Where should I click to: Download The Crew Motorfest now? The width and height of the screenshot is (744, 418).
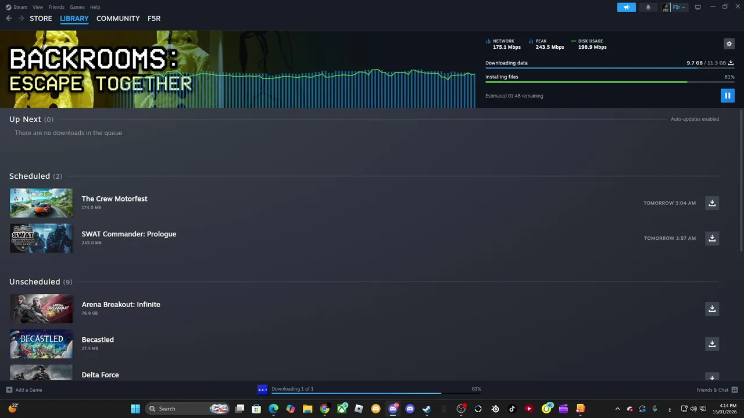pyautogui.click(x=712, y=203)
